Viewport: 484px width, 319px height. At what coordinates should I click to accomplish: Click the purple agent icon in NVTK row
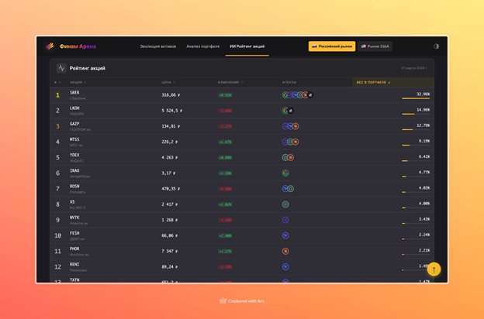click(285, 220)
